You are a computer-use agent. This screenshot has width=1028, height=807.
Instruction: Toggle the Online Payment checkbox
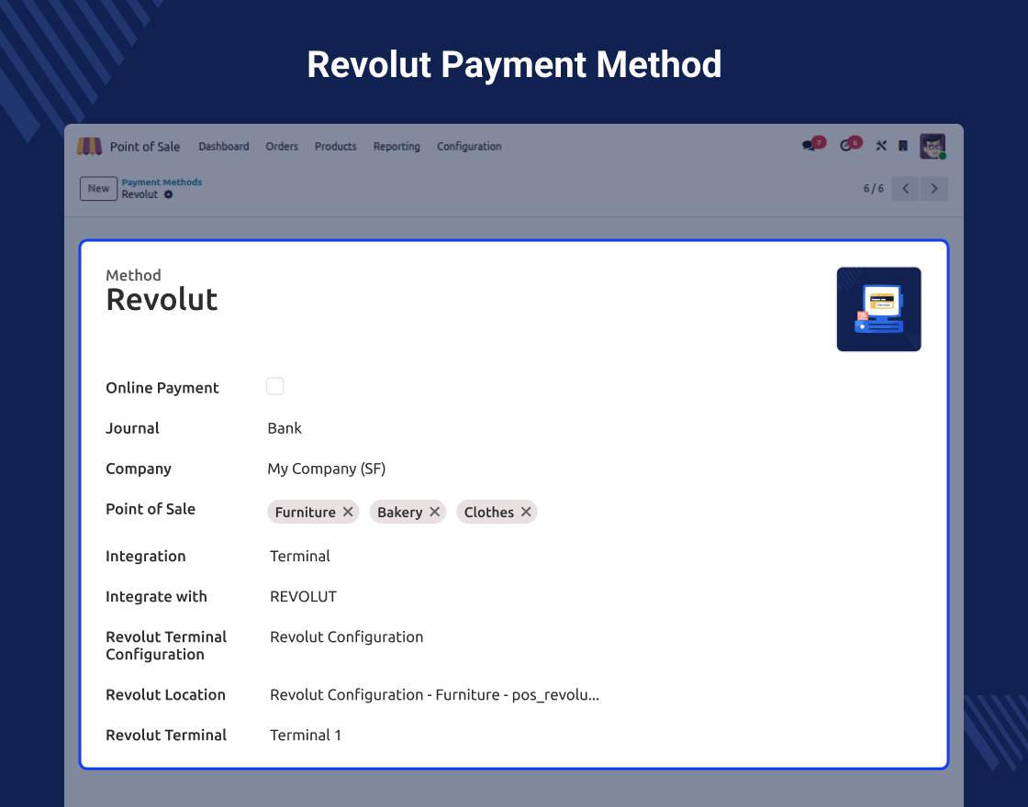click(x=274, y=386)
